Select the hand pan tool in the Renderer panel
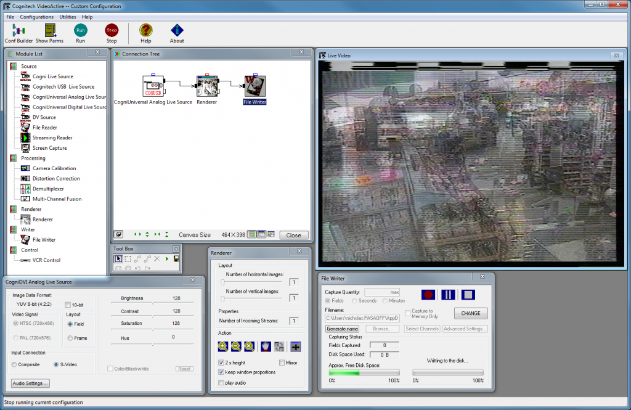The image size is (631, 410). (265, 346)
